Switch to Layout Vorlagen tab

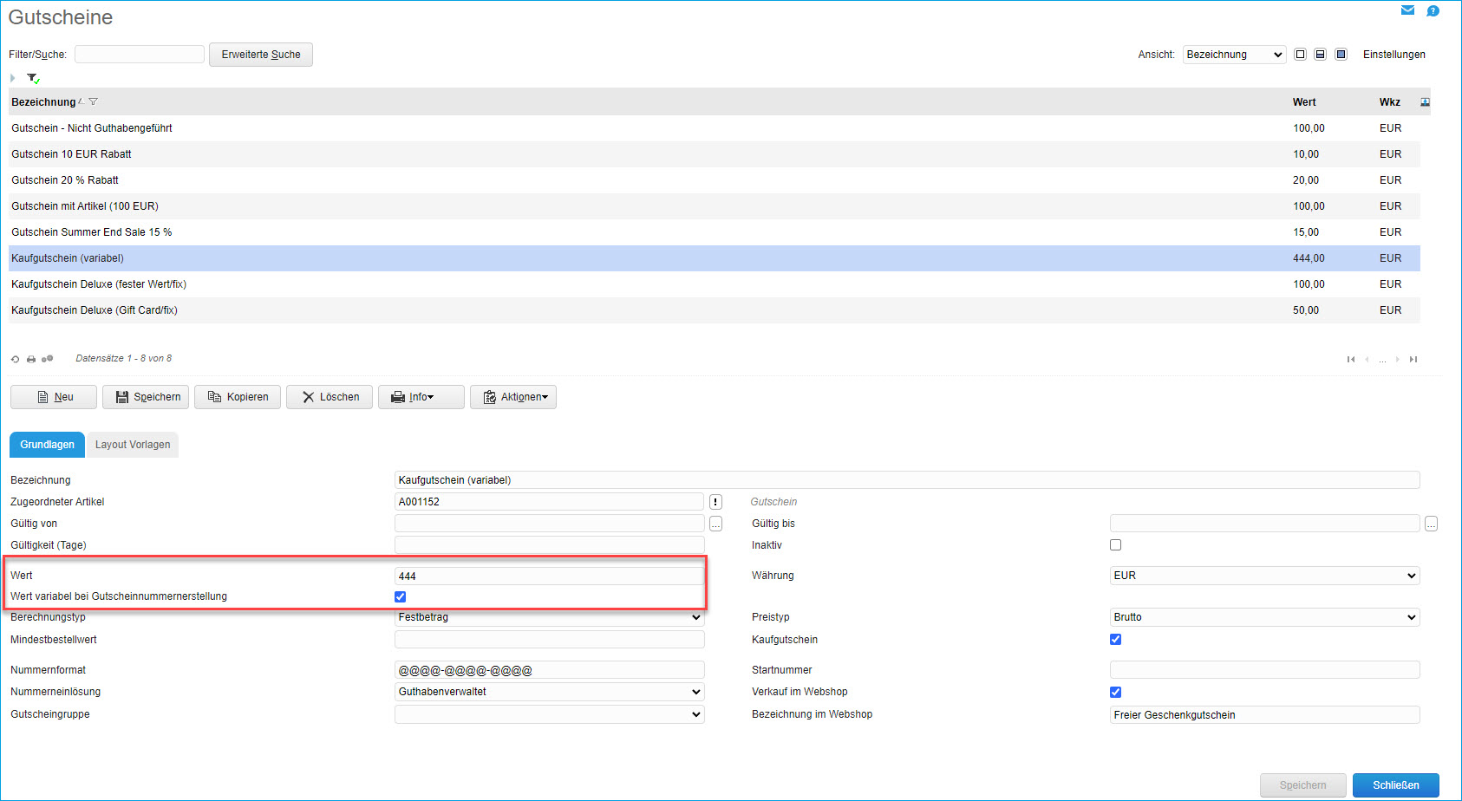click(x=133, y=445)
